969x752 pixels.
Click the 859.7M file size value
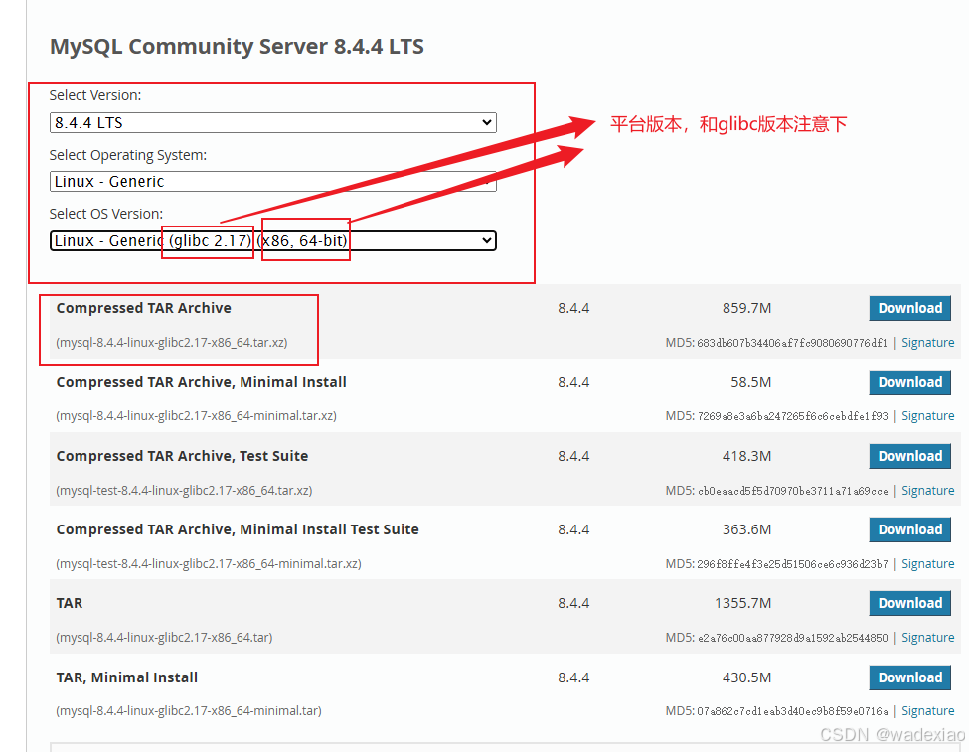746,308
